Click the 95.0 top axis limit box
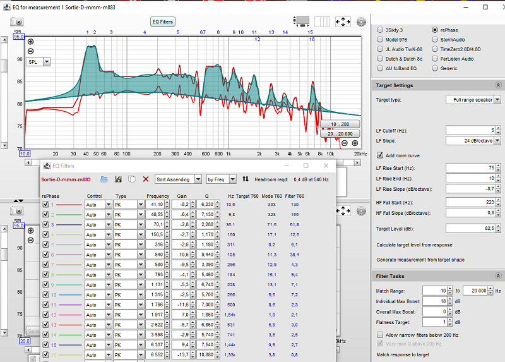The height and width of the screenshot is (362, 505). pyautogui.click(x=19, y=37)
